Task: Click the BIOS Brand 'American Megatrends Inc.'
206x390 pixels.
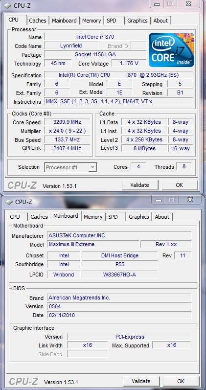Action: tap(119, 298)
